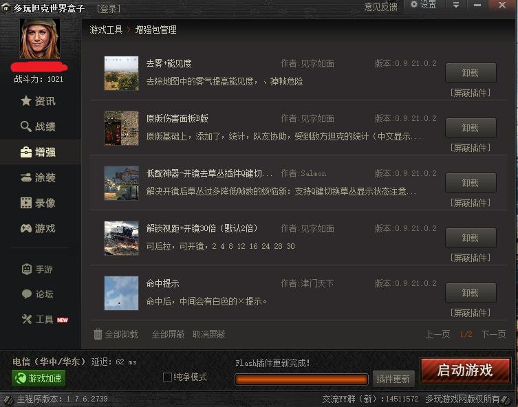Image resolution: width=518 pixels, height=407 pixels.
Task: Click the 去雾+能见度 plugin title
Action: point(169,63)
